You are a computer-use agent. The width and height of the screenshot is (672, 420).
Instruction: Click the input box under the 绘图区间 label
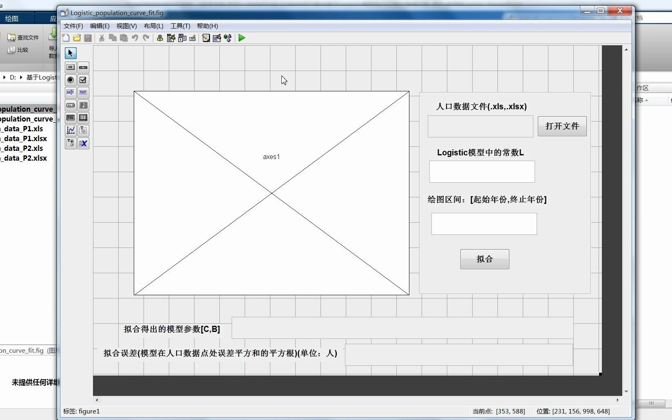tap(484, 224)
